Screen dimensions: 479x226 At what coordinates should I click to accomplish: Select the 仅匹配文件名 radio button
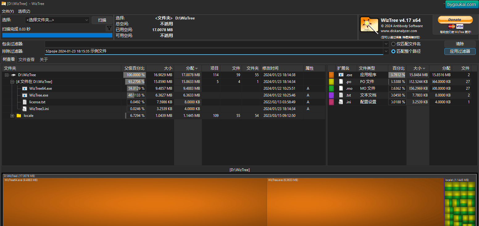[393, 44]
